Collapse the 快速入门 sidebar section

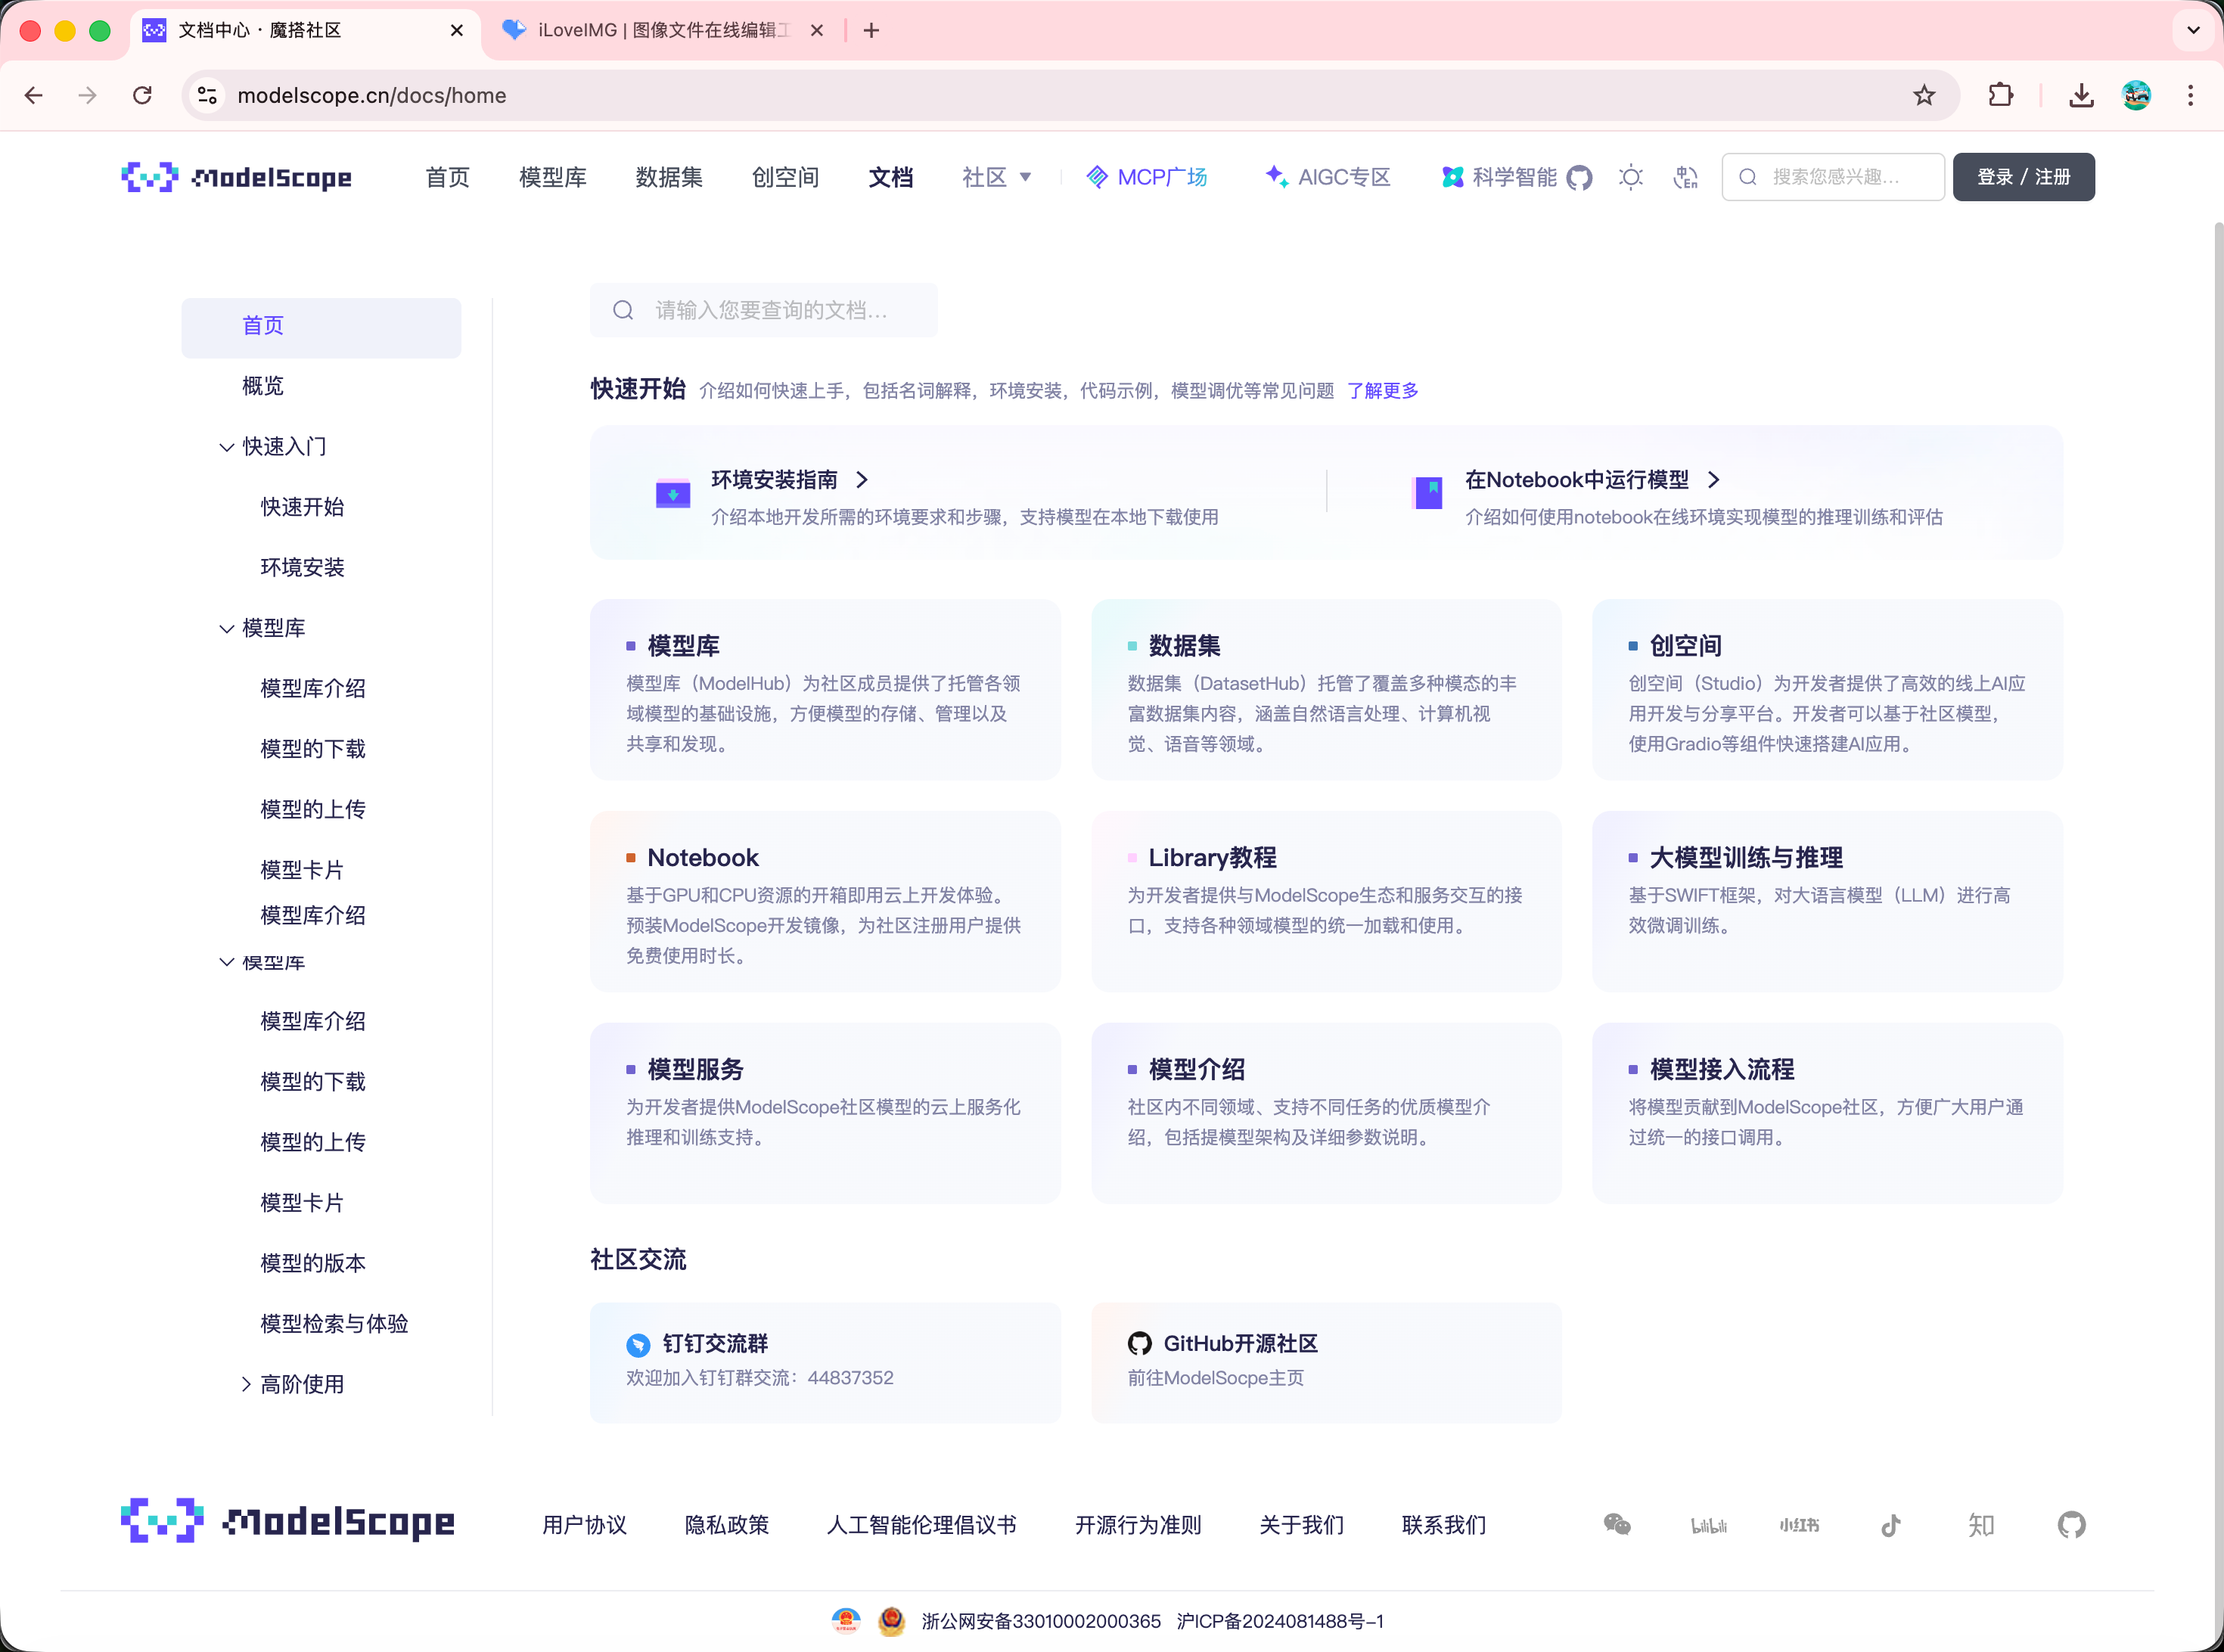(x=227, y=447)
